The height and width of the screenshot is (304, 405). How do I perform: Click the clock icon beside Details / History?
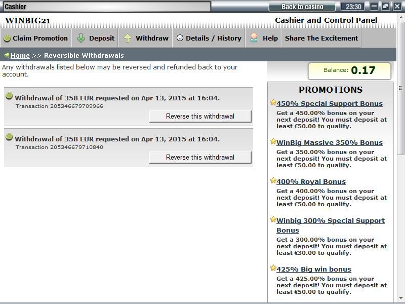[x=180, y=37]
